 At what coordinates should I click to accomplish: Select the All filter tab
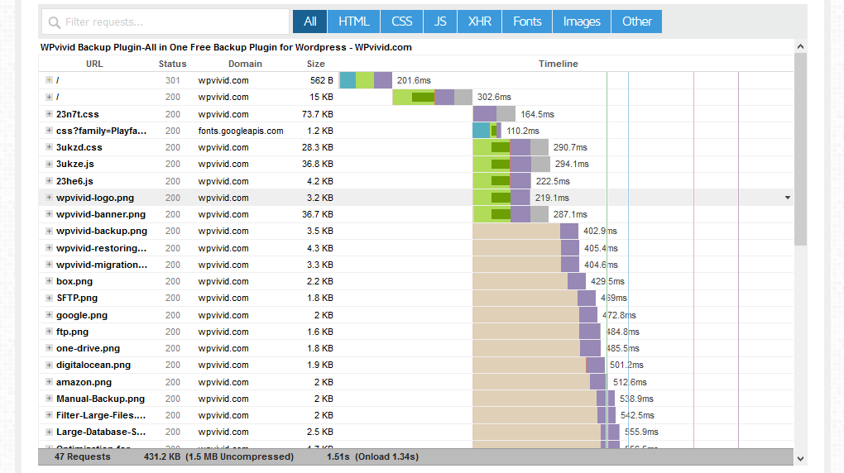309,21
